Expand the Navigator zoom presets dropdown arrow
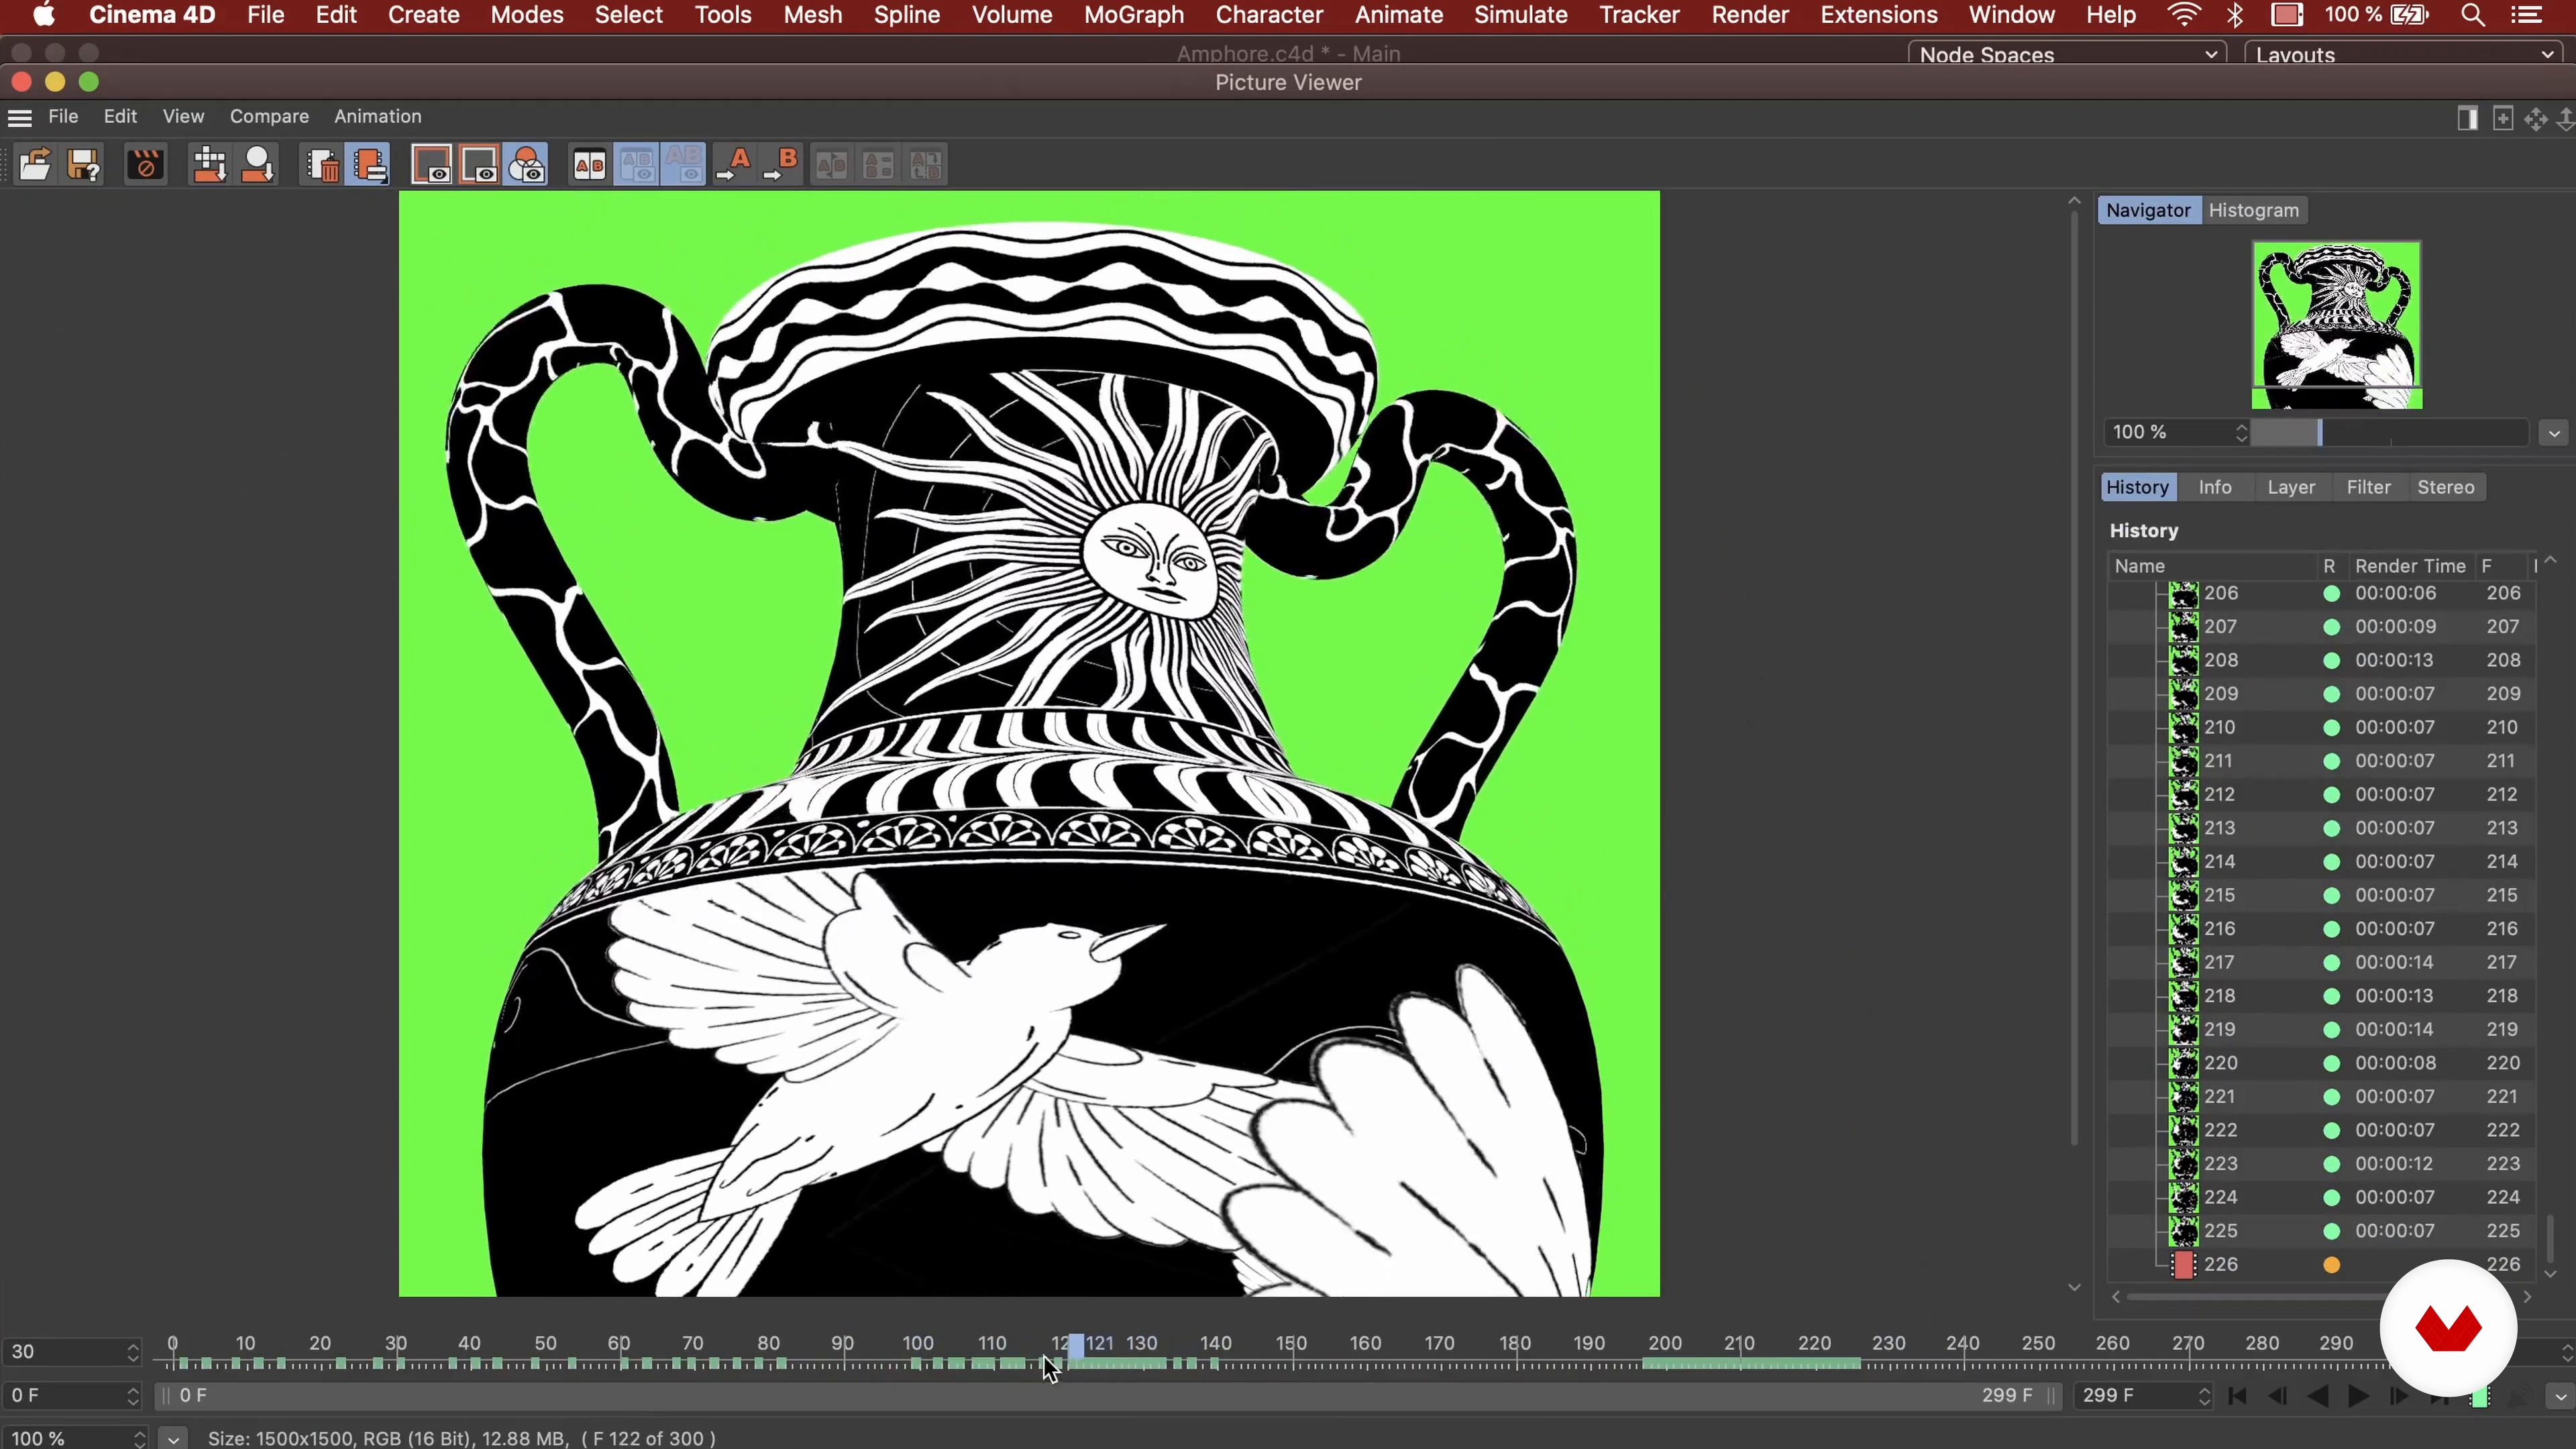 pos(2554,433)
